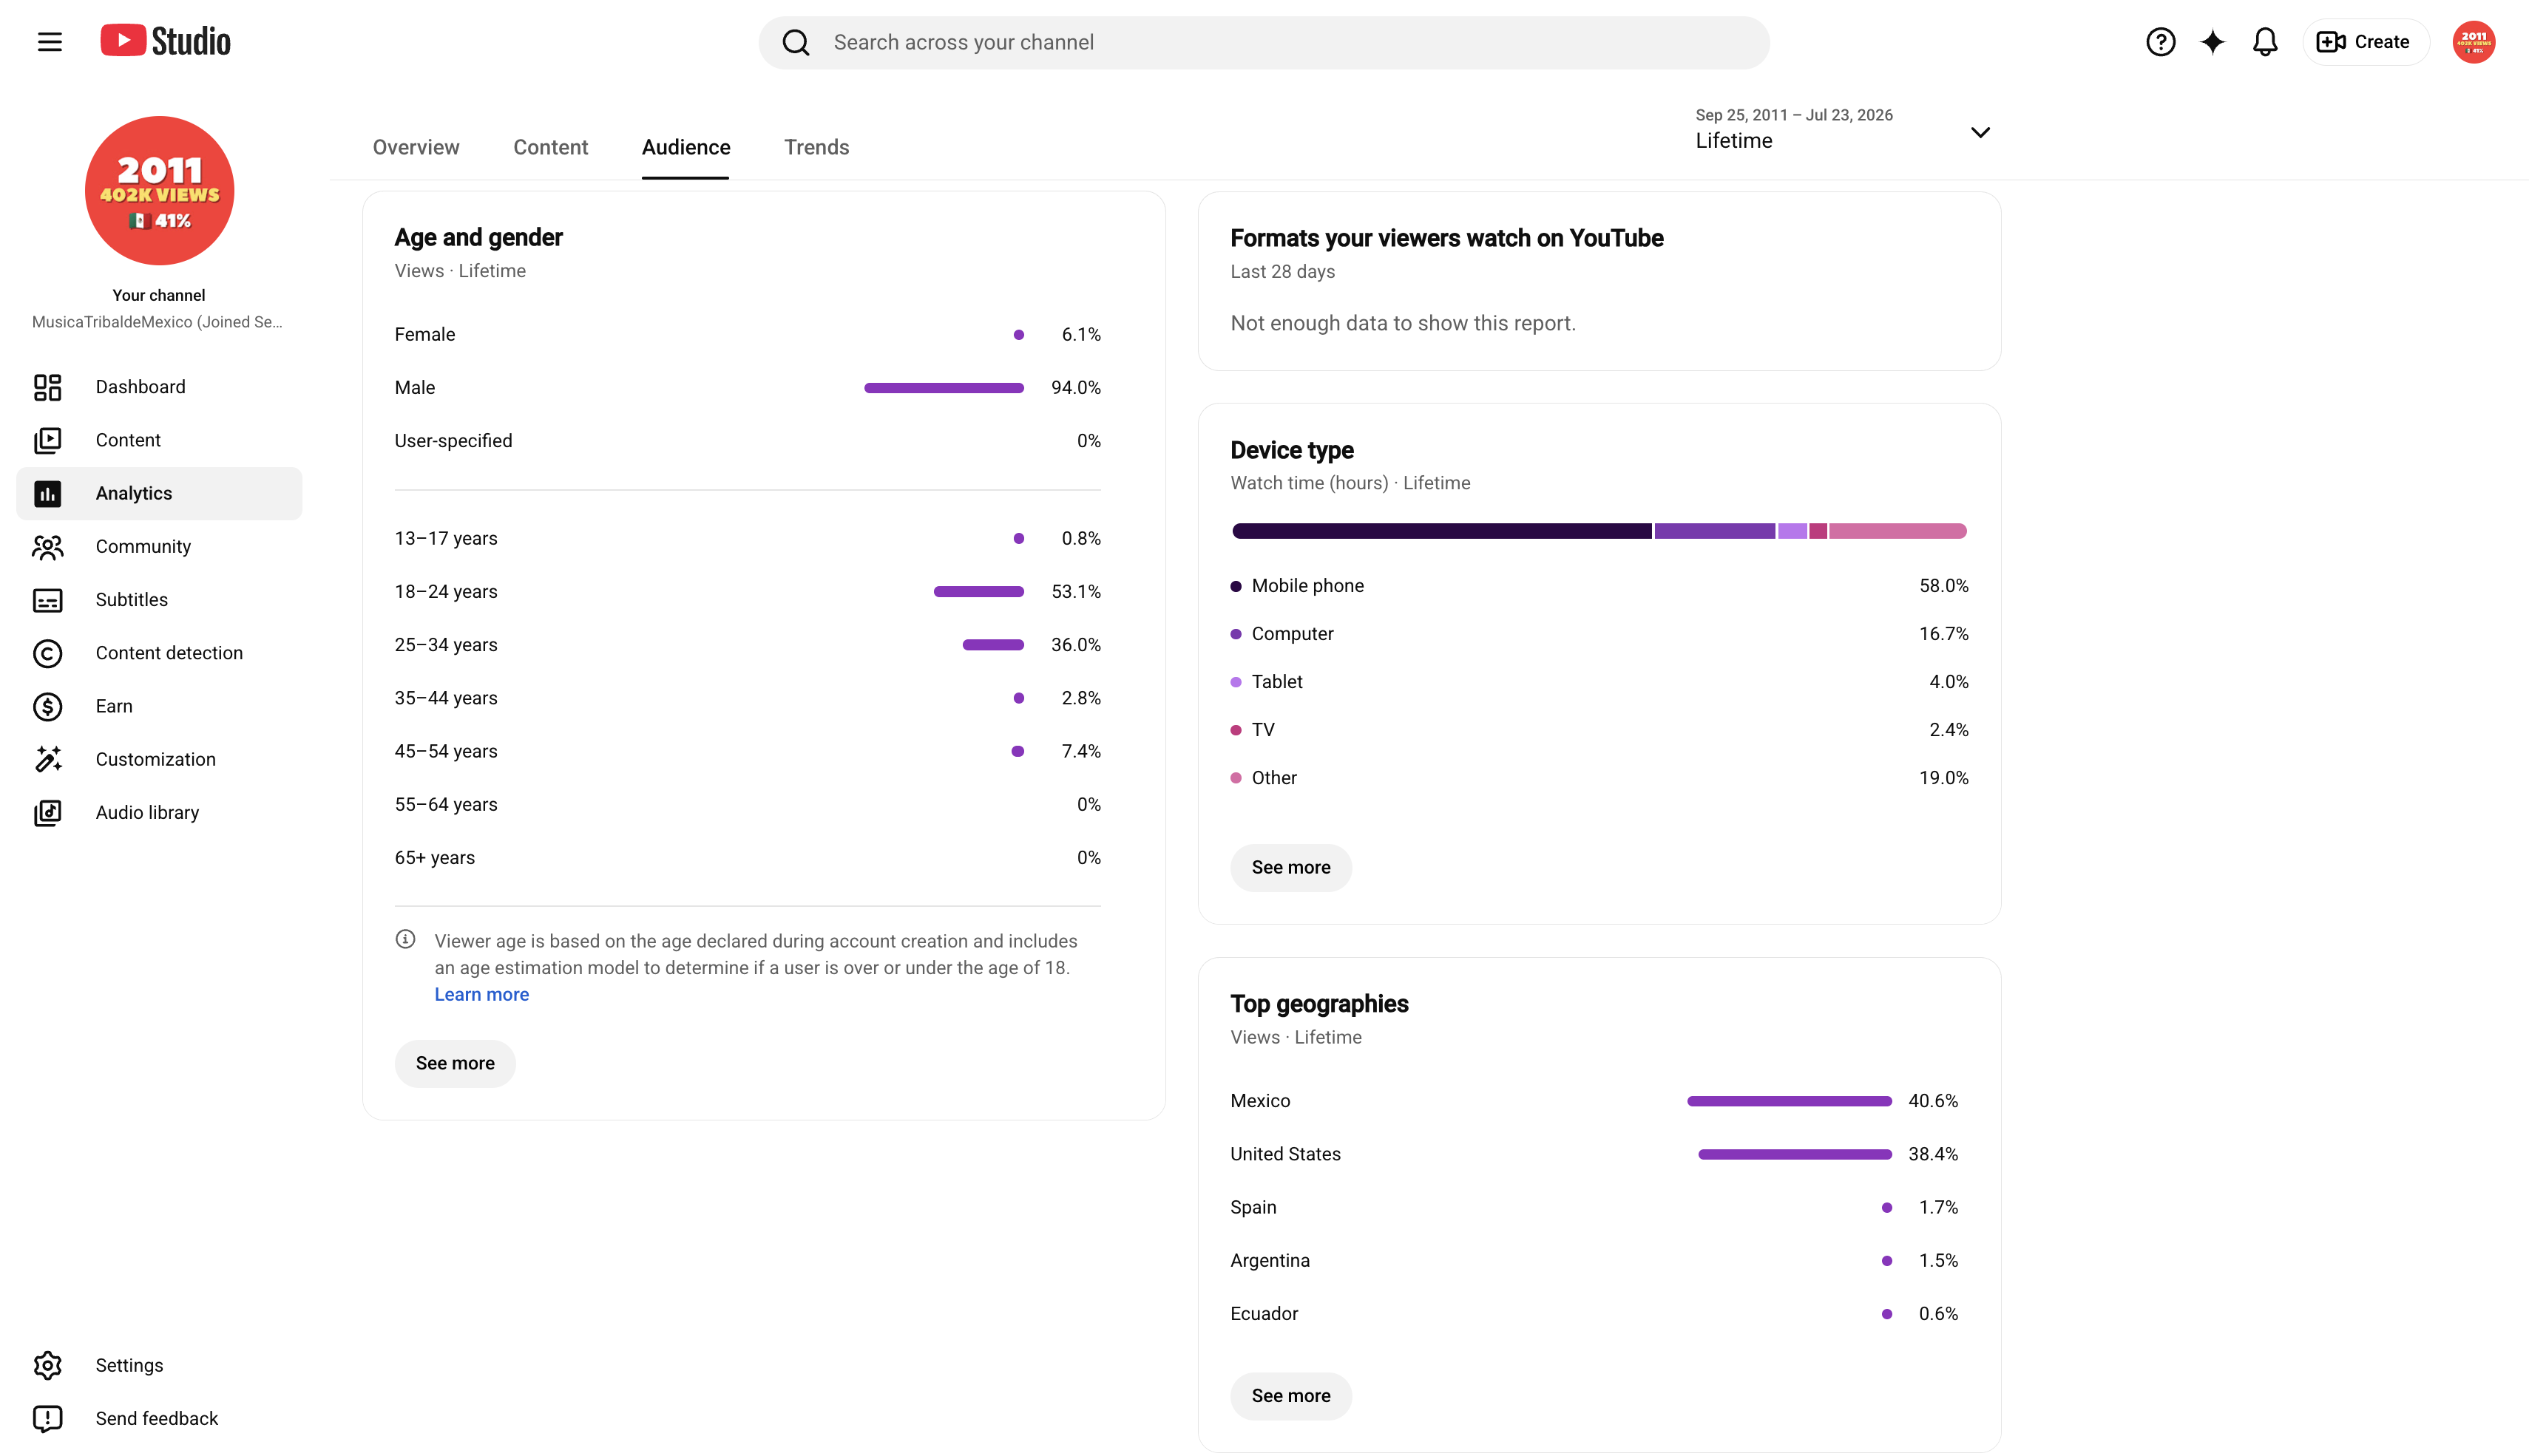Switch to the Overview tab
2529x1456 pixels.
pos(416,148)
